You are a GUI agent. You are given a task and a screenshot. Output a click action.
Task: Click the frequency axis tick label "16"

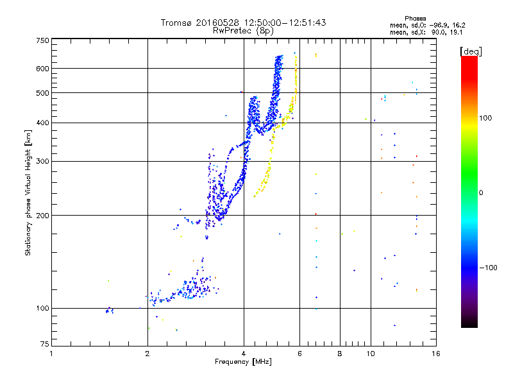tap(436, 354)
